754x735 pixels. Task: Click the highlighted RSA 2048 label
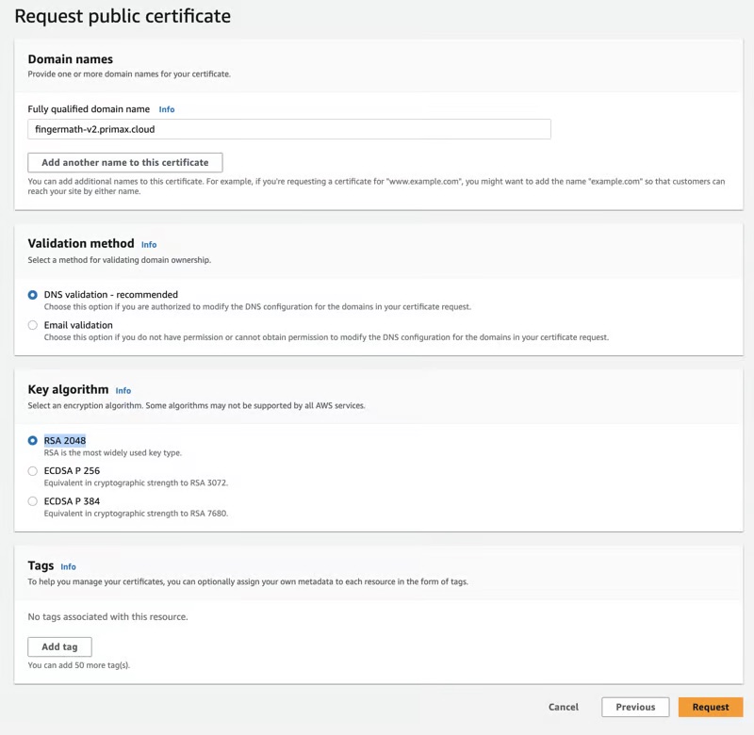coord(67,439)
